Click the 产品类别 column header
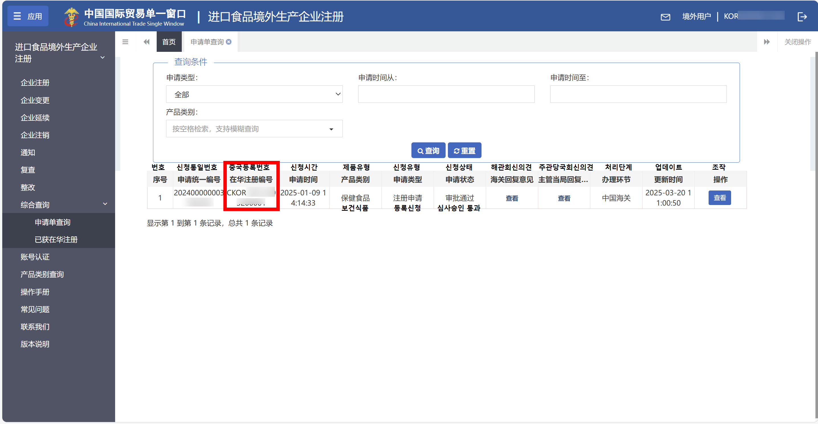 click(x=355, y=180)
